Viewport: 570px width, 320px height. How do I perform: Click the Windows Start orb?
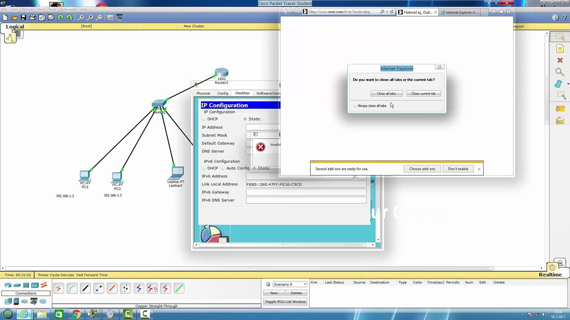pyautogui.click(x=8, y=315)
